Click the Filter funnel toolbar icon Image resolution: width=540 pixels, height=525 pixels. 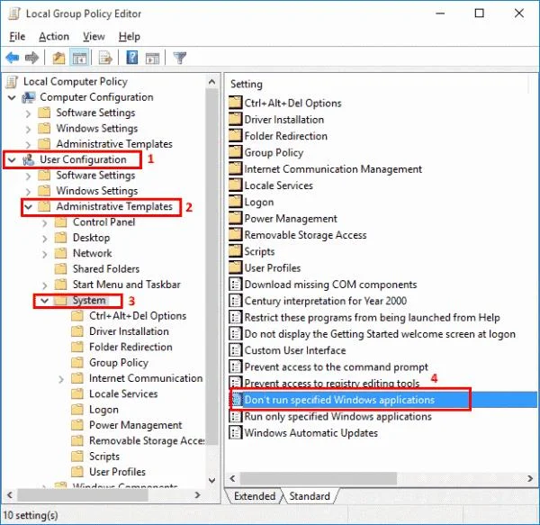coord(179,58)
